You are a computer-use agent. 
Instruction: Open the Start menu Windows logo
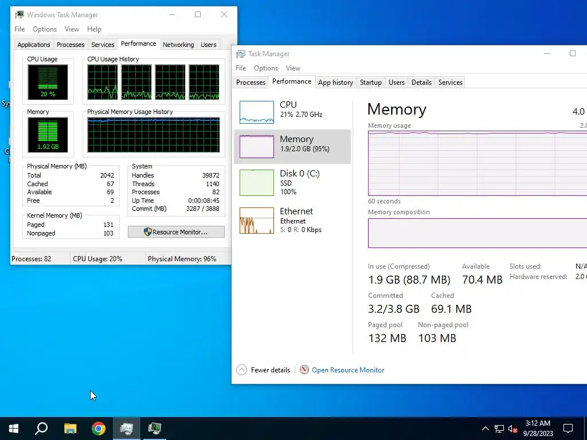[14, 429]
